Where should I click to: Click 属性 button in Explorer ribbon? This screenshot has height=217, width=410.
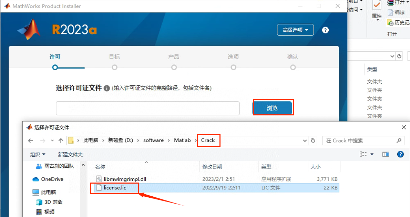tap(377, 10)
